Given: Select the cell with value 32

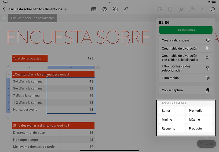Looking at the screenshot, I should click(x=71, y=88).
